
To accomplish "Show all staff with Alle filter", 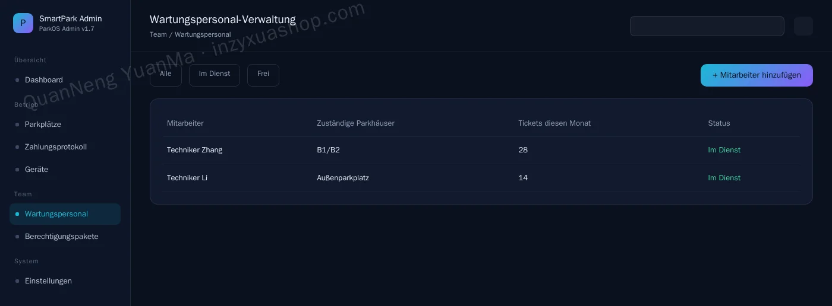I will [x=166, y=75].
